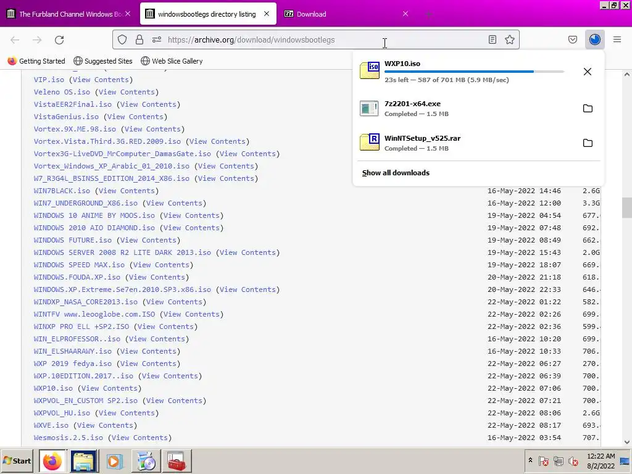Viewport: 632px width, 474px height.
Task: Save page to Pocket
Action: point(572,39)
